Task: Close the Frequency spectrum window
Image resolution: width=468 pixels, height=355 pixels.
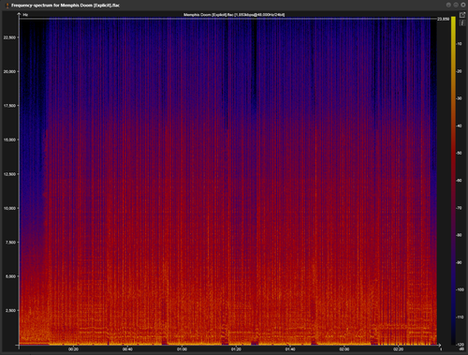Action: click(463, 5)
